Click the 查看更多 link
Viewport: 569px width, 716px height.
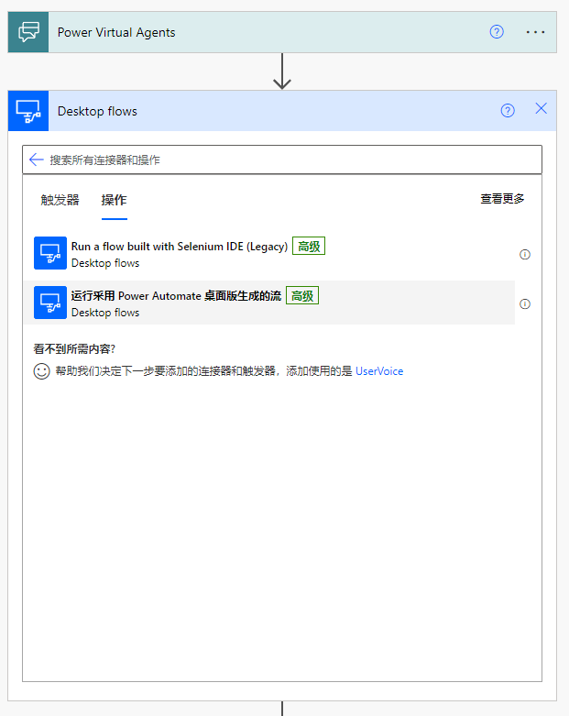(x=502, y=199)
